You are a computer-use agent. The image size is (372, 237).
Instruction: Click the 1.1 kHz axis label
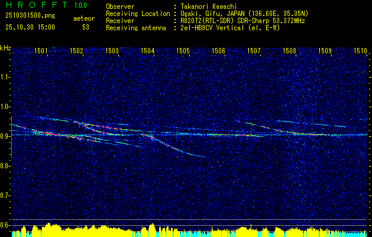pyautogui.click(x=5, y=77)
